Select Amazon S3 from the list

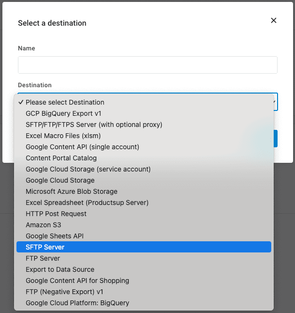pos(44,225)
